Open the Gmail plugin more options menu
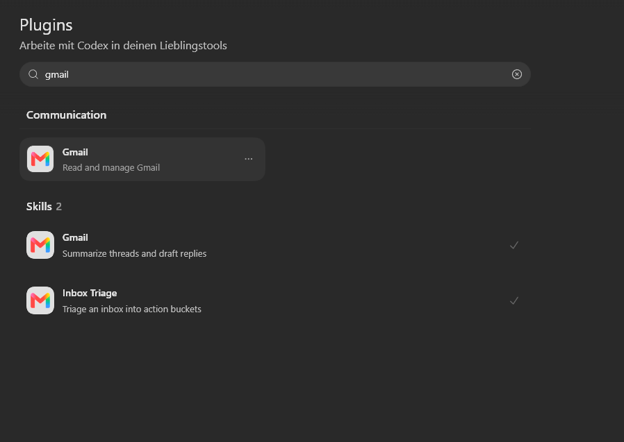Viewport: 624px width, 442px height. [248, 159]
